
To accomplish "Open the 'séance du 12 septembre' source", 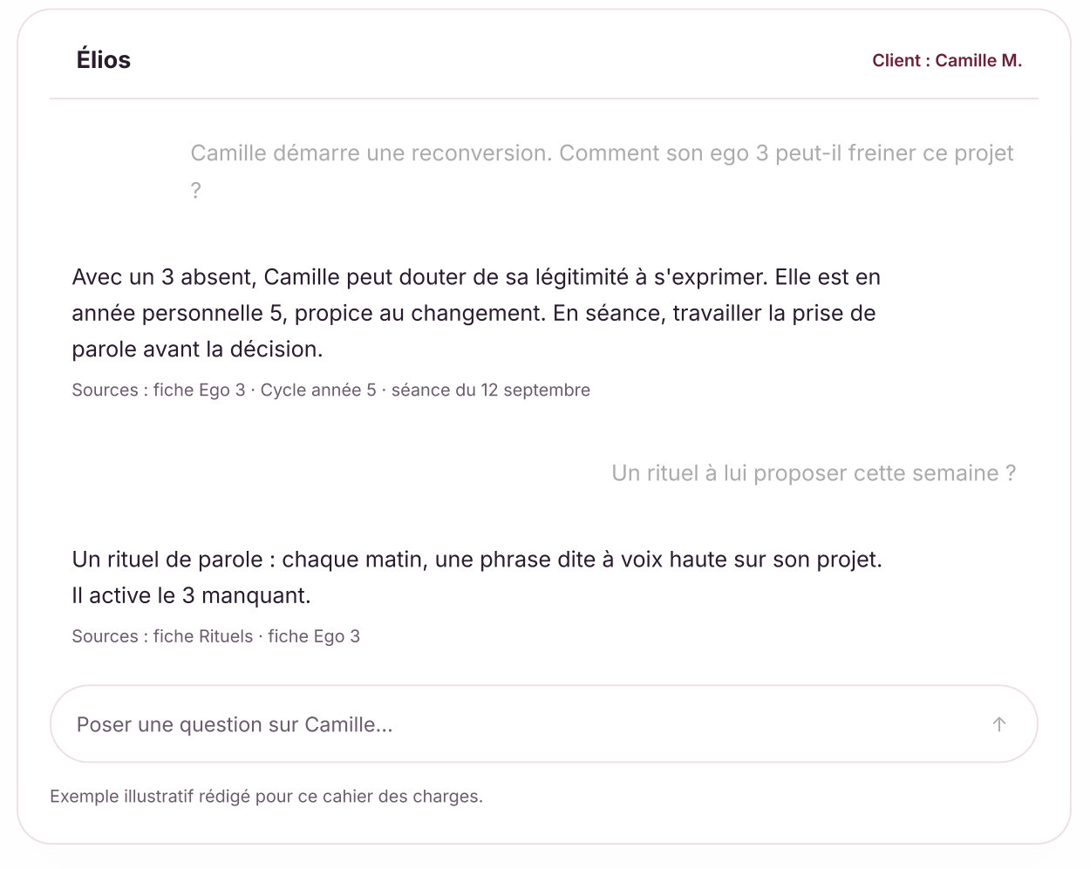I will tap(491, 390).
